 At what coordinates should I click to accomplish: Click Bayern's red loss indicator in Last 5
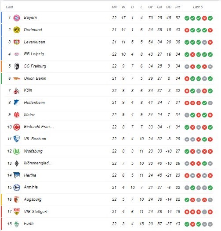[x=204, y=18]
